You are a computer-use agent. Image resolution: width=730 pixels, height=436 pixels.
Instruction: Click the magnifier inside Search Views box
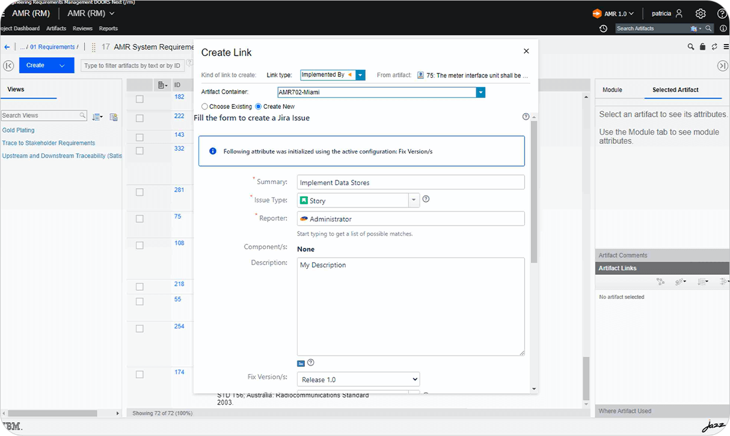(82, 115)
